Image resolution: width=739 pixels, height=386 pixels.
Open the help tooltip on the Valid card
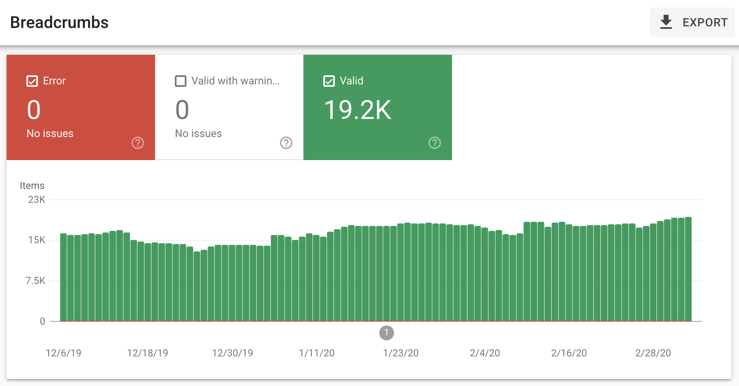coord(434,143)
